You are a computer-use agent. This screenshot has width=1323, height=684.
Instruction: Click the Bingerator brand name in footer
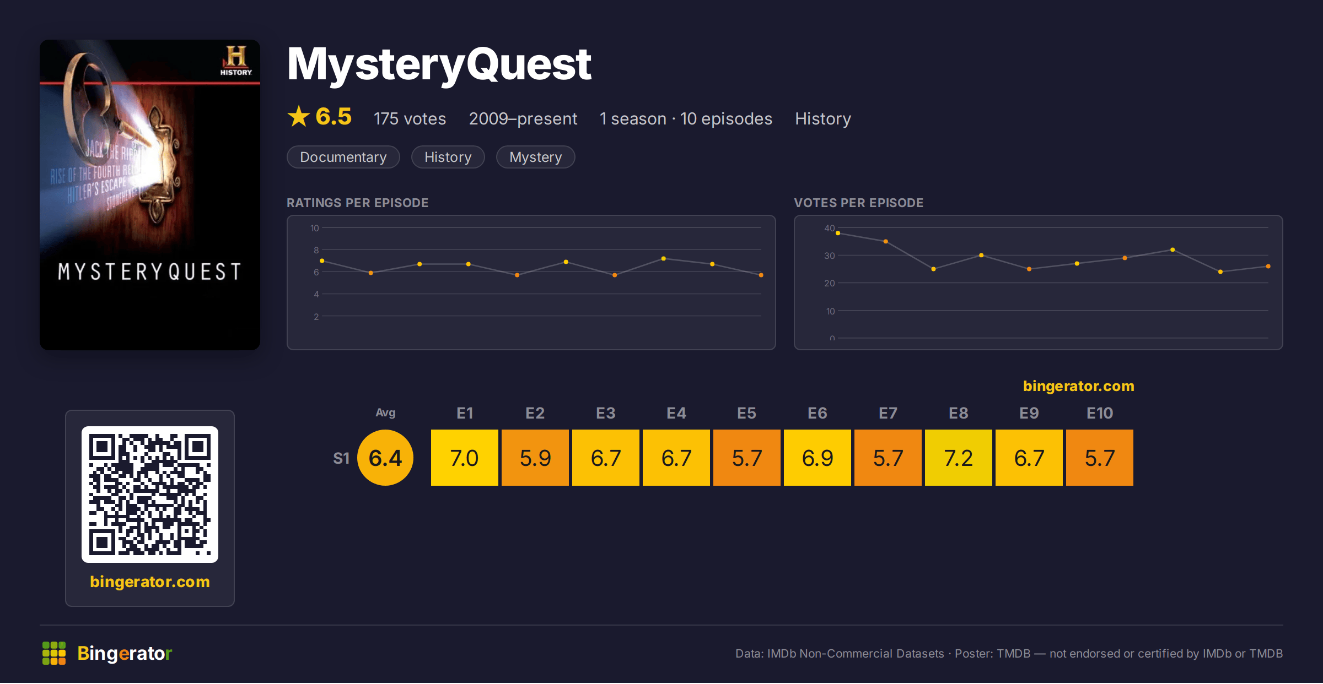125,653
